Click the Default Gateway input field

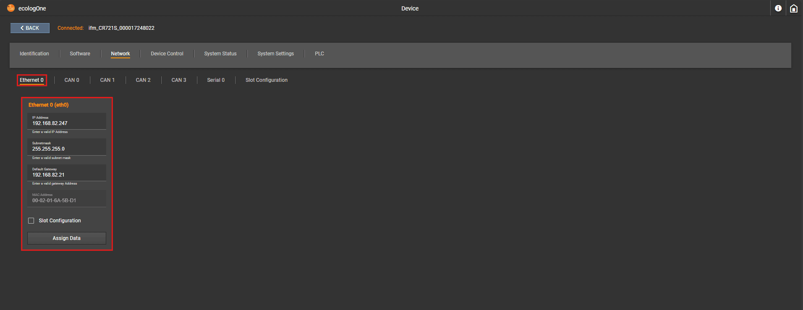[x=66, y=175]
